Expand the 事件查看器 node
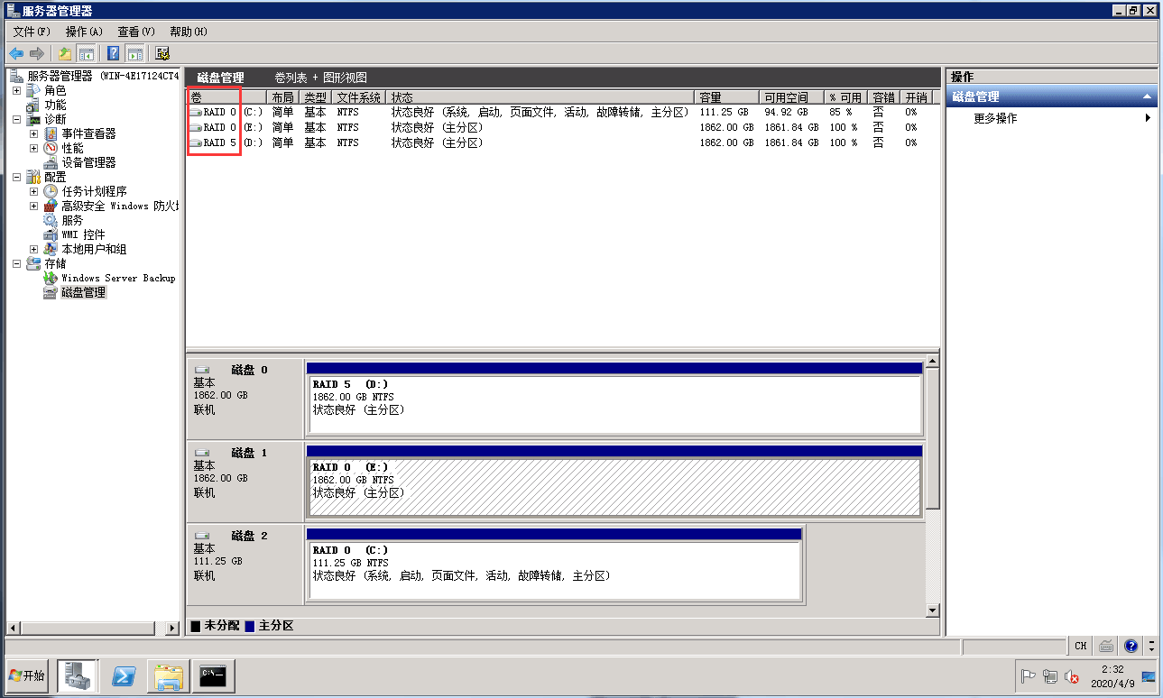The height and width of the screenshot is (698, 1163). click(x=34, y=134)
